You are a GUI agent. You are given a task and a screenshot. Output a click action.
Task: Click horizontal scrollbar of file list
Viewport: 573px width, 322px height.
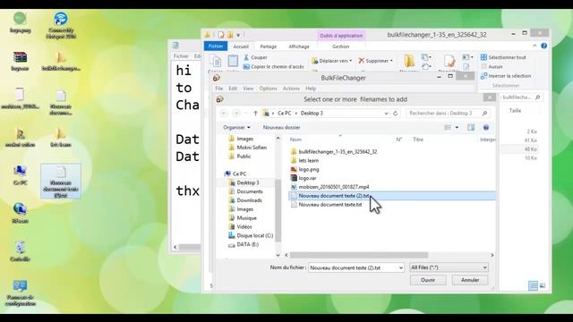pos(359,255)
